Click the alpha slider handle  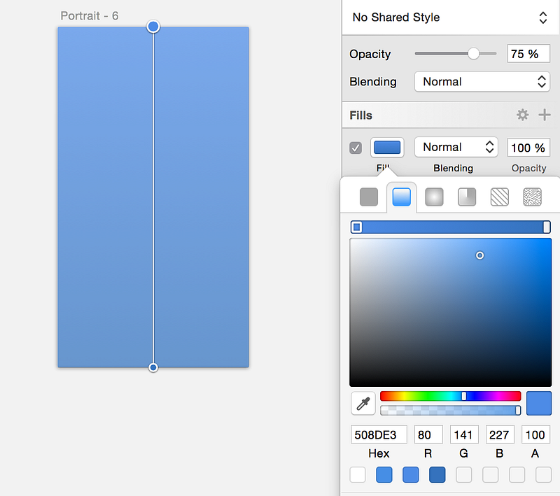[518, 411]
